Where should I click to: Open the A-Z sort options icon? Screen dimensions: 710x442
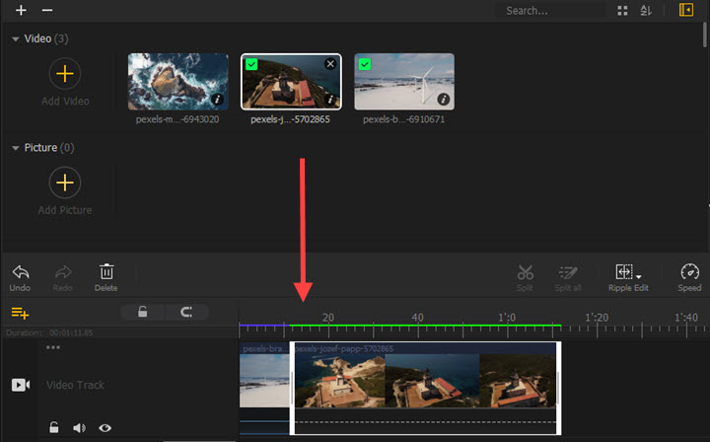tap(646, 11)
